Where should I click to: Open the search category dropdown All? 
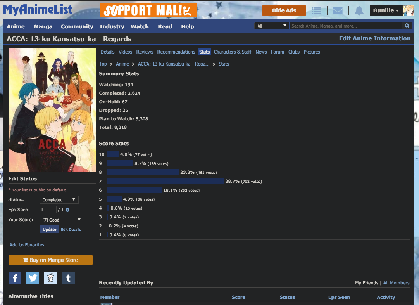(271, 26)
